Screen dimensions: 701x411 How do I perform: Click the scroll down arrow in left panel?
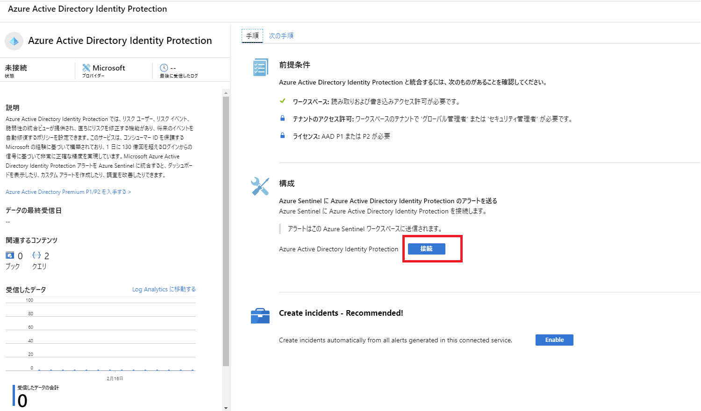click(226, 408)
